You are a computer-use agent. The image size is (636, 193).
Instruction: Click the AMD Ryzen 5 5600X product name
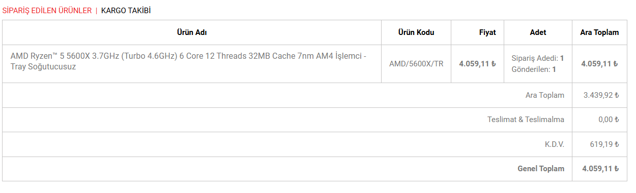pyautogui.click(x=188, y=61)
